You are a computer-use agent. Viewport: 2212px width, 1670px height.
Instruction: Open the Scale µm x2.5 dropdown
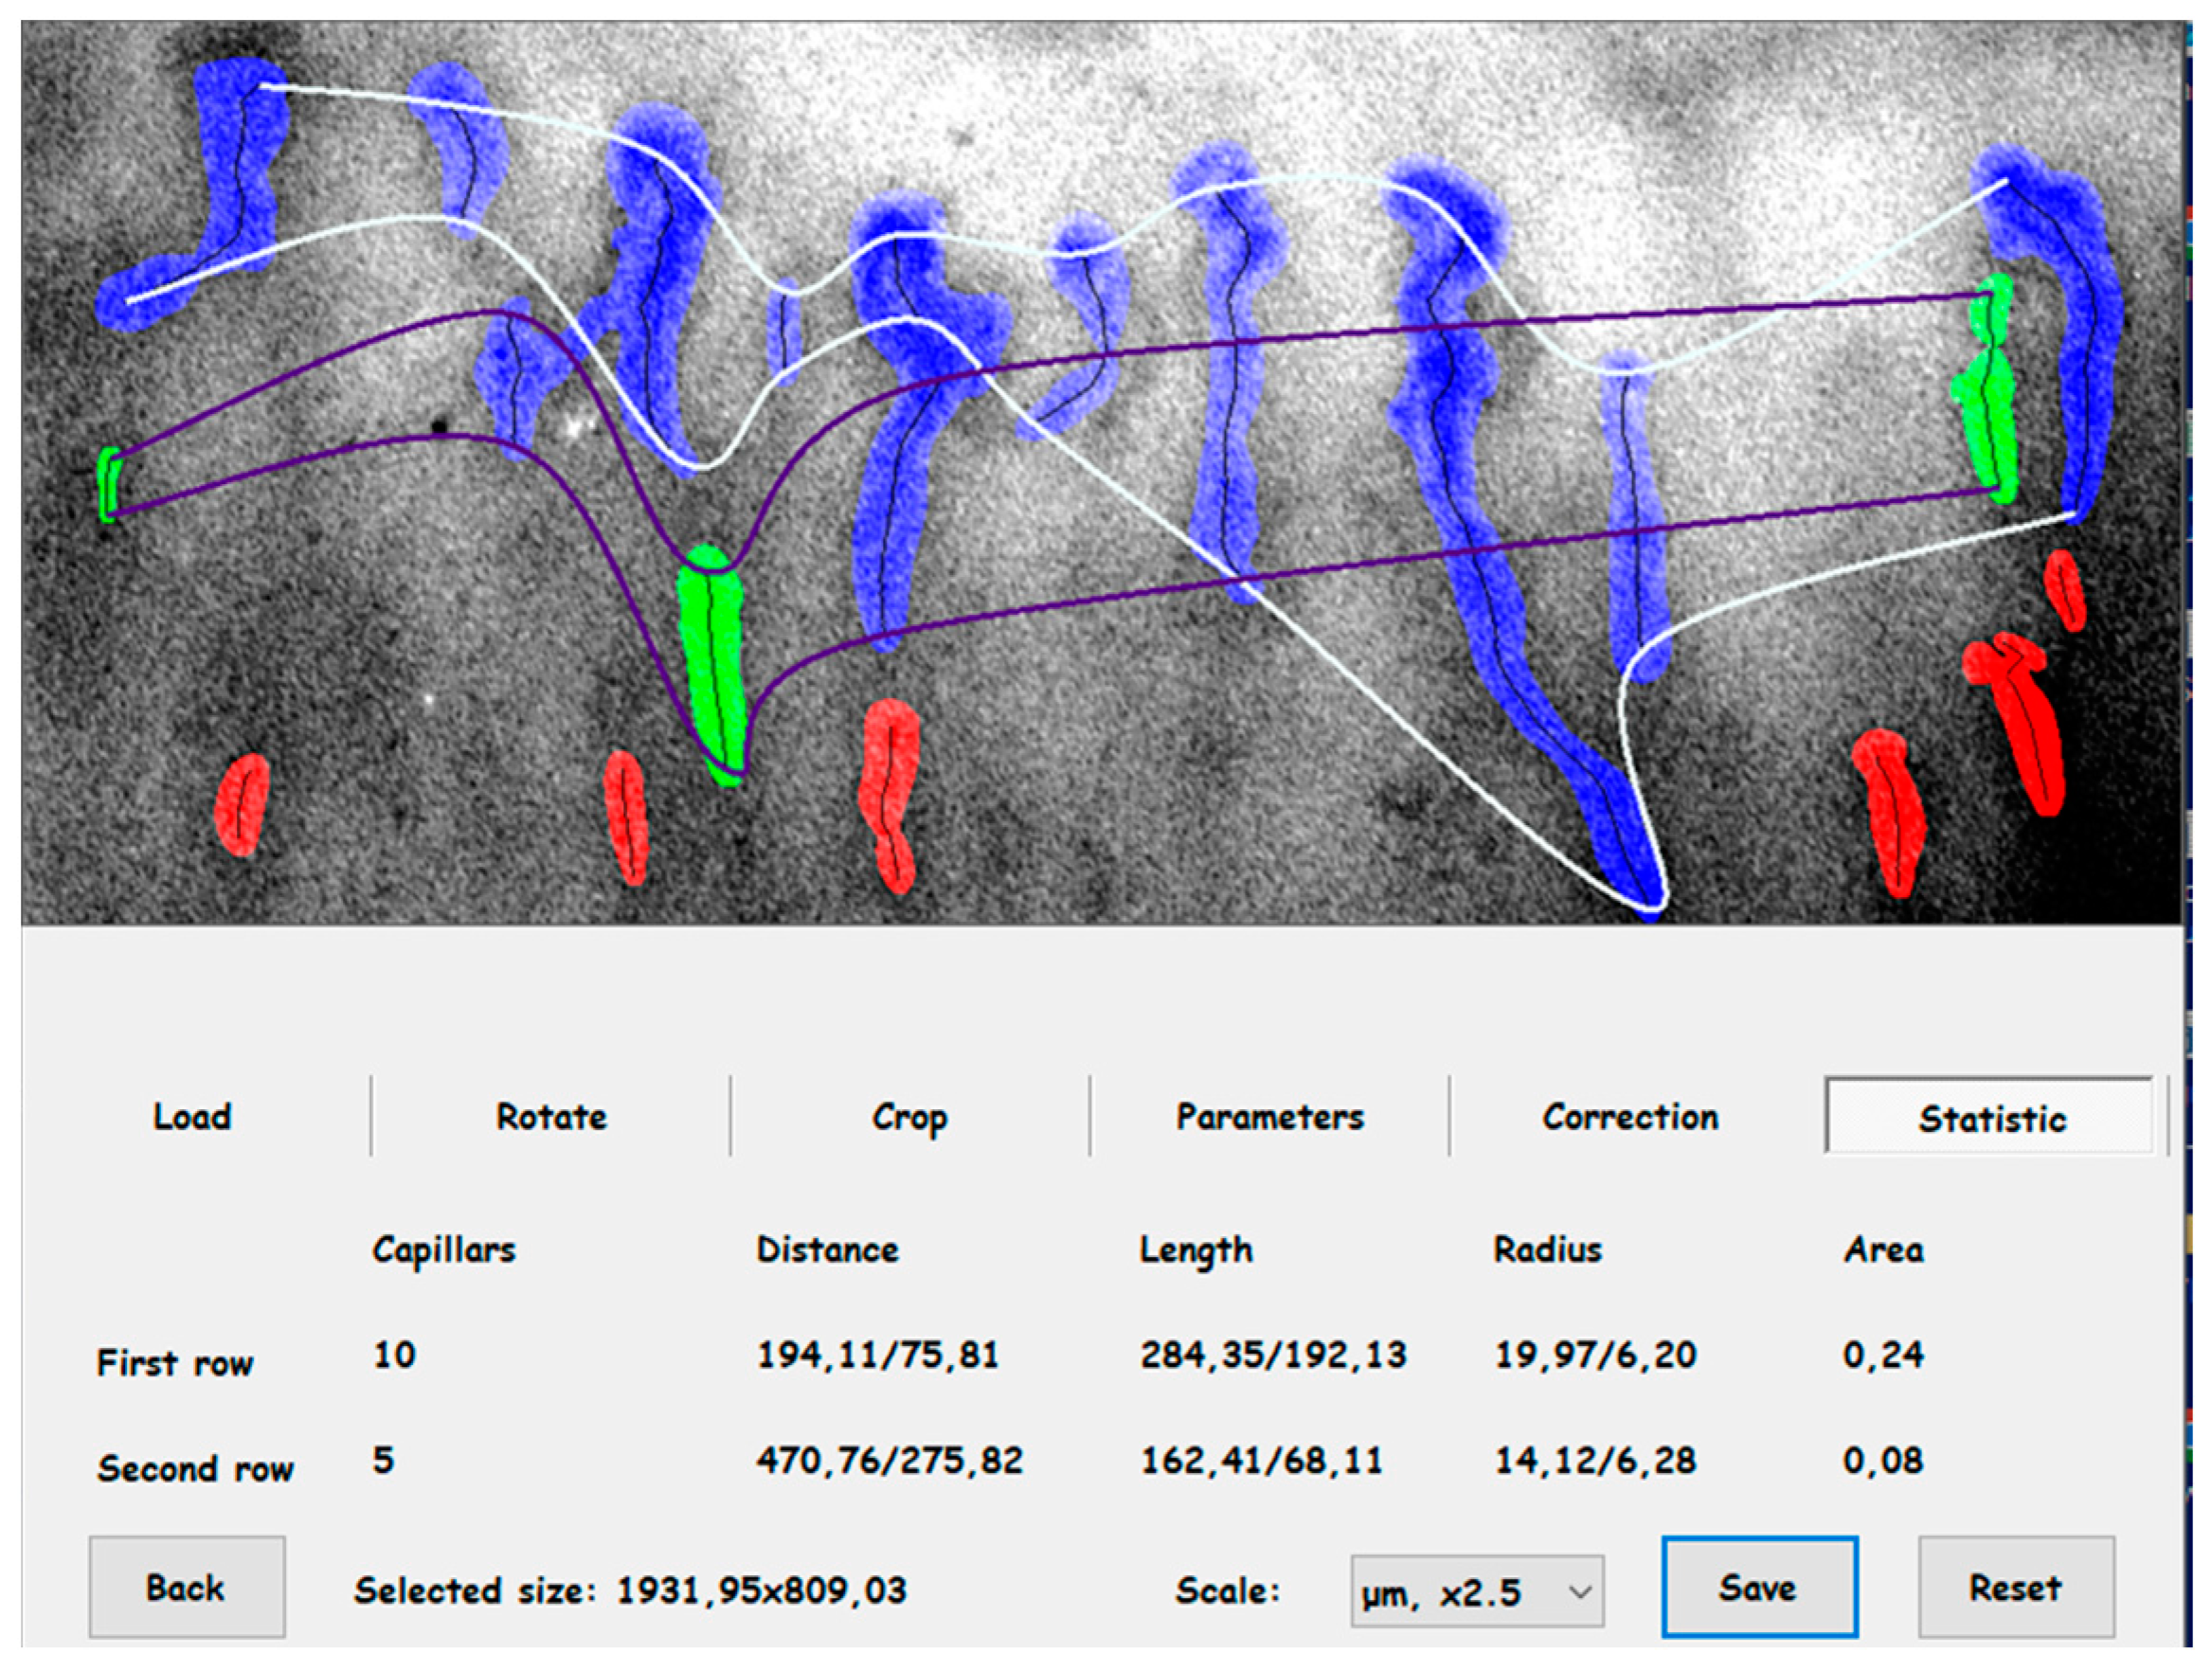[x=1475, y=1591]
